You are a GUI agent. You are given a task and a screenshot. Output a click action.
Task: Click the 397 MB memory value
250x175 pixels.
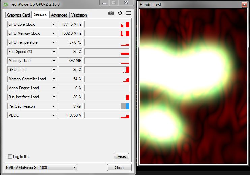[x=71, y=61]
